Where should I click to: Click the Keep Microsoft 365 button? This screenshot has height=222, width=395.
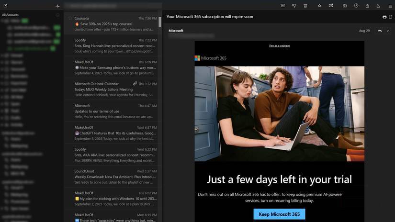[x=279, y=214]
